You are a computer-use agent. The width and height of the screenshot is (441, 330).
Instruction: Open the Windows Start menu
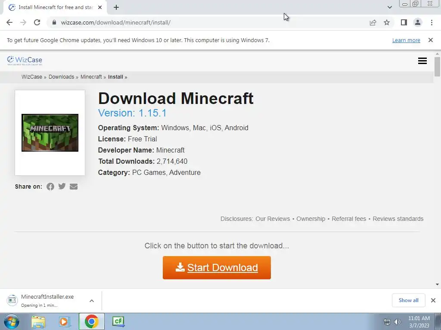coord(11,321)
